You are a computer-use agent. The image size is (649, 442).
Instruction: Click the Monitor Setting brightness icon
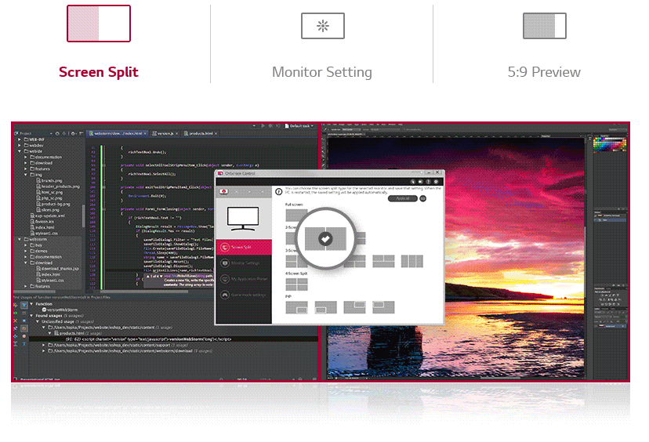[x=323, y=26]
